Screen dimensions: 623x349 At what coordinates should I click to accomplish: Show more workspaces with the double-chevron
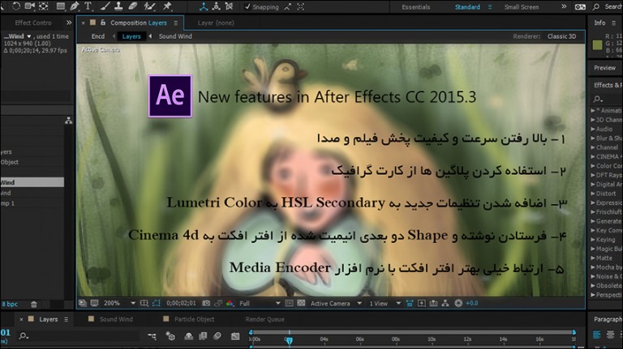[x=564, y=6]
